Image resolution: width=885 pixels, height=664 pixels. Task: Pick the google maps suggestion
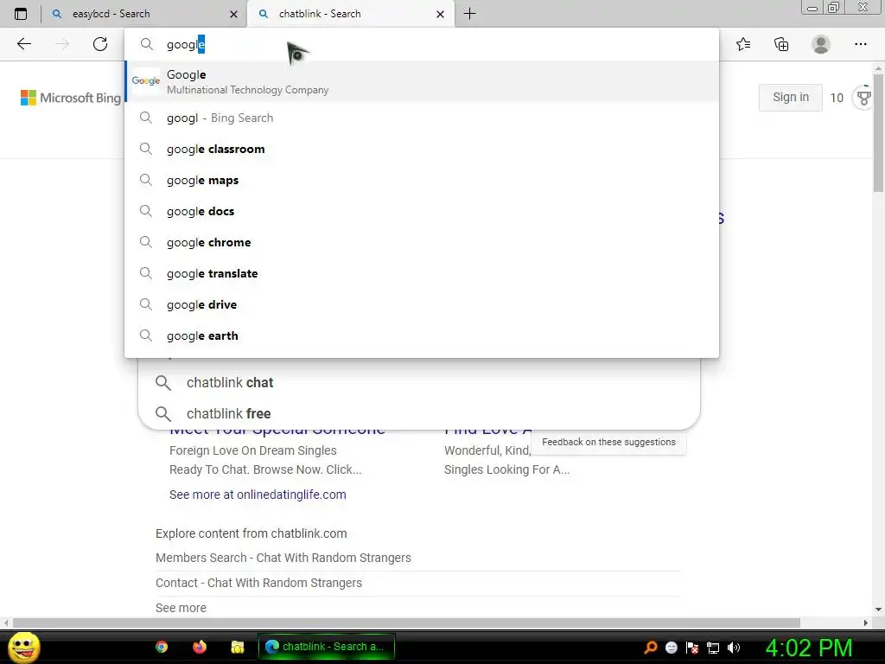422,180
